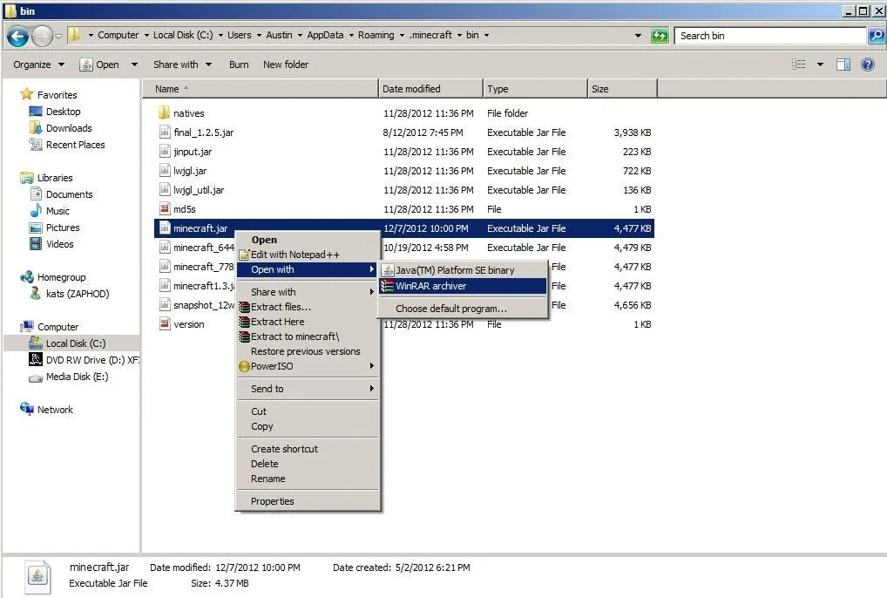Select Delete in the context menu
887x598 pixels.
point(308,464)
